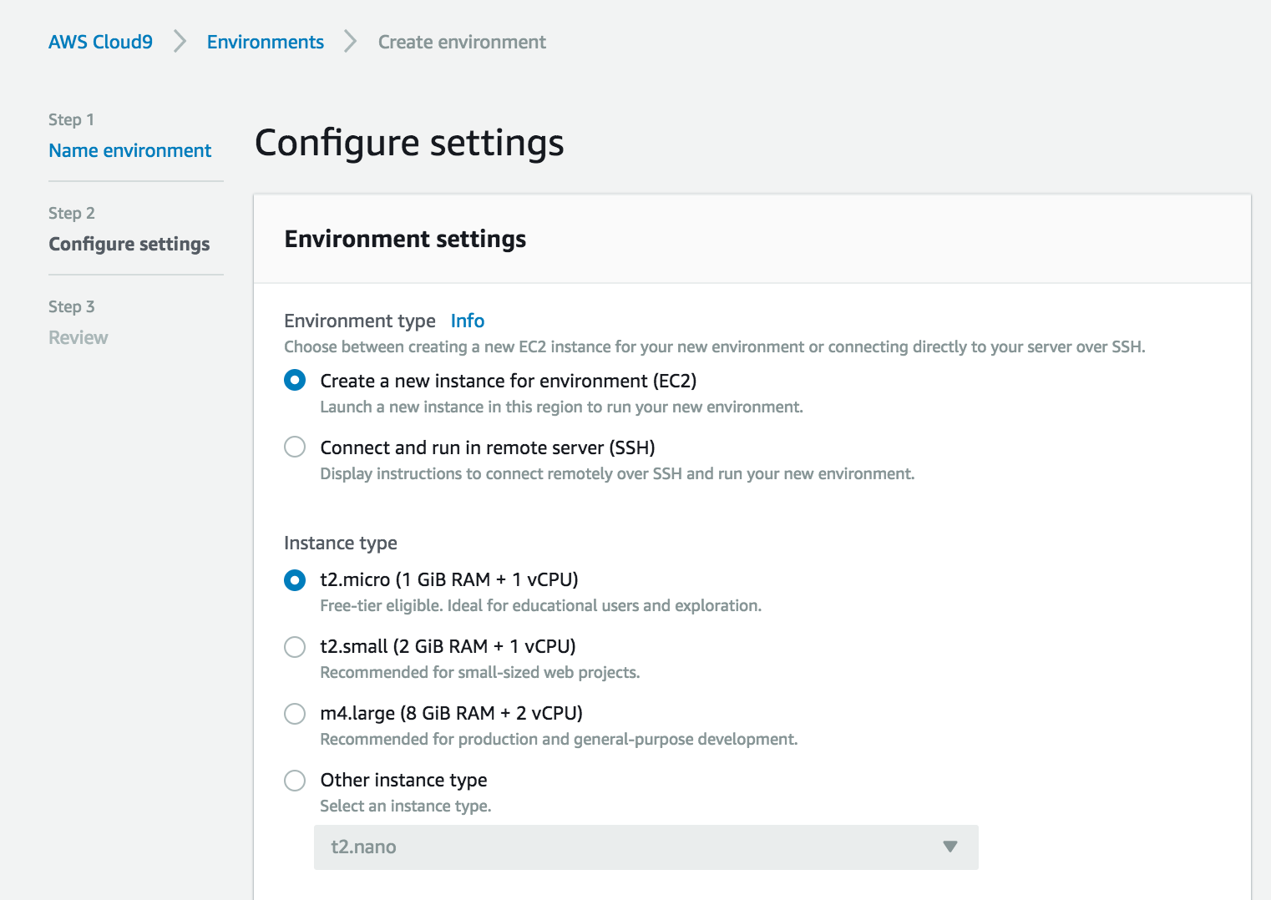Open the Info link for Environment type
This screenshot has width=1271, height=900.
pos(467,321)
